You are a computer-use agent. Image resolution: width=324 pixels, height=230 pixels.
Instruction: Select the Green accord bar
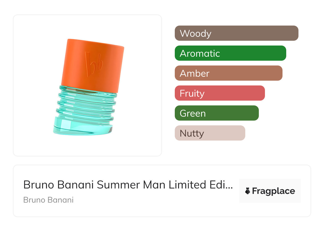(x=217, y=113)
